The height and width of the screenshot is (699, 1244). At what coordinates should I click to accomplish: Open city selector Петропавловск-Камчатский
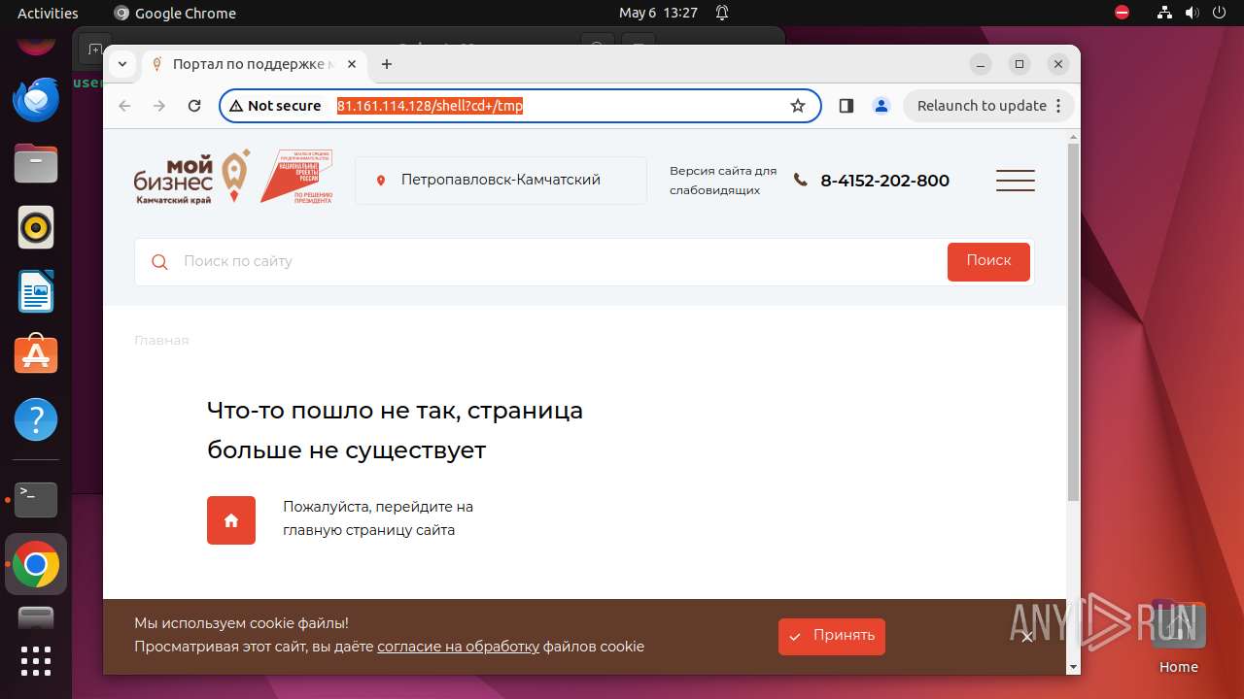tap(501, 181)
